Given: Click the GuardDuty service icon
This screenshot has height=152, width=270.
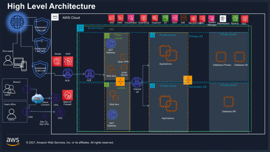Looking at the screenshot, I should pos(143,18).
